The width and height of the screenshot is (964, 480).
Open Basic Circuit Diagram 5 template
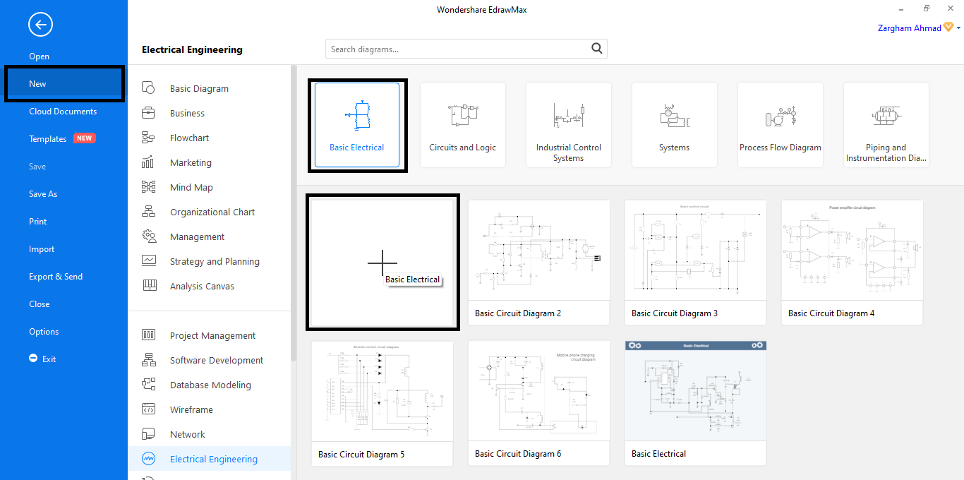[x=382, y=404]
